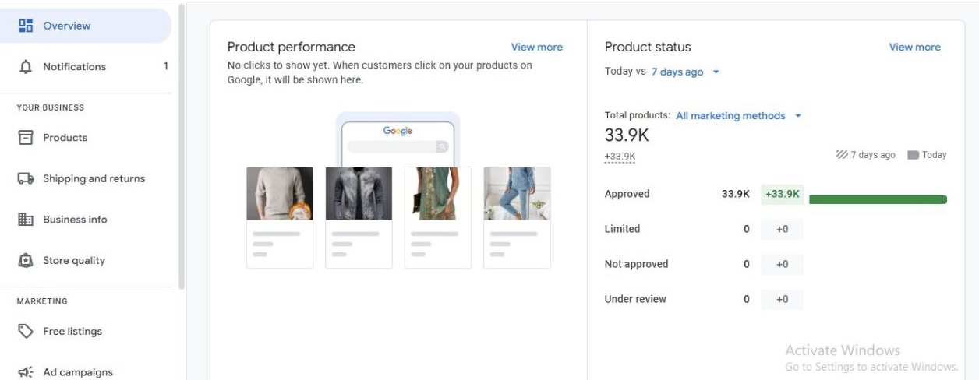Open the 7 days ago comparison dropdown
Image resolution: width=979 pixels, height=380 pixels.
click(685, 72)
